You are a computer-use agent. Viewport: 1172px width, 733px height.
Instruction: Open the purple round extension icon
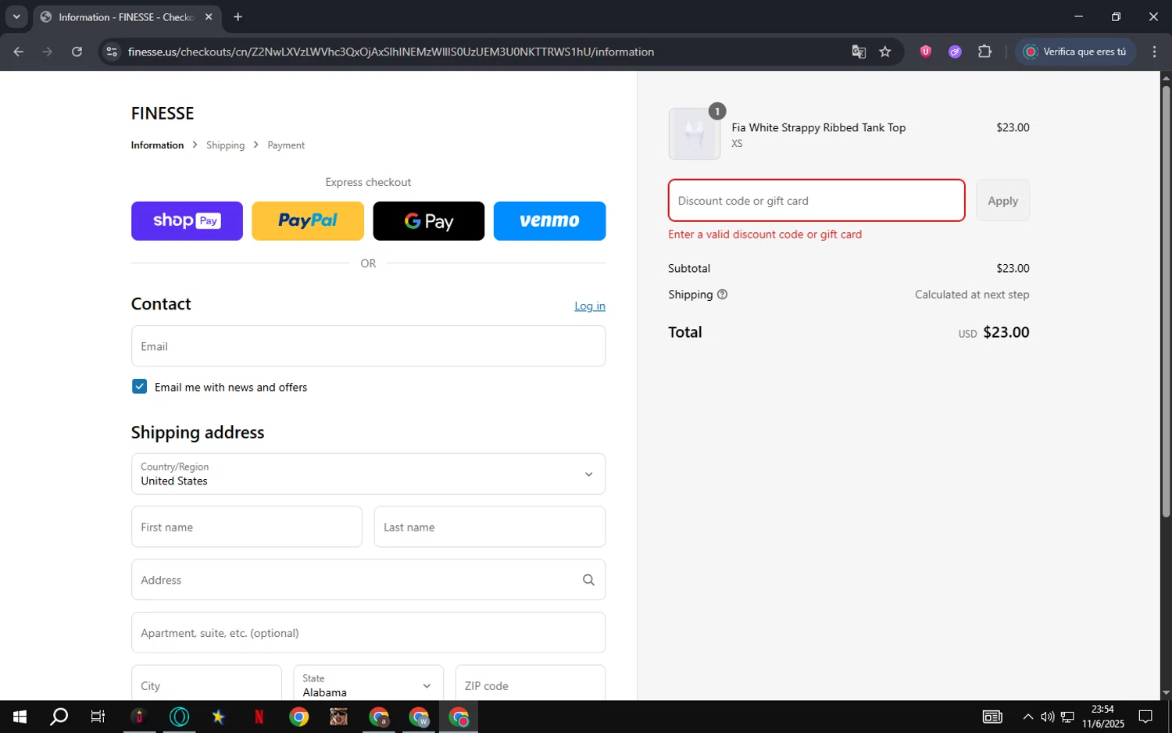[955, 52]
